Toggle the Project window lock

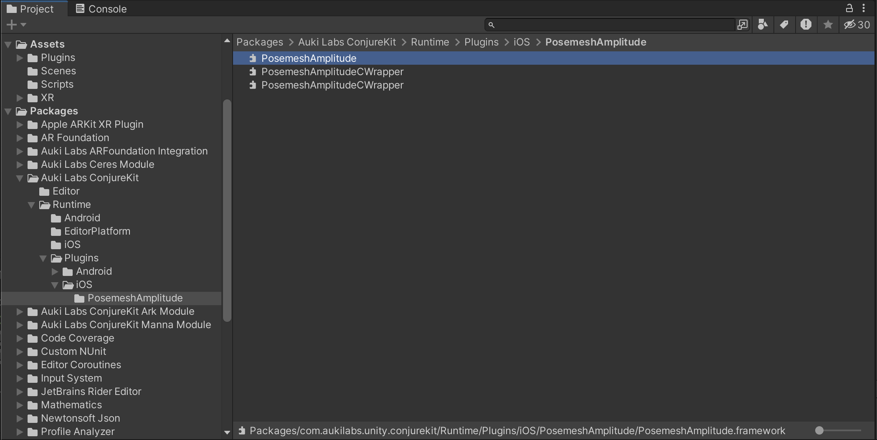849,8
